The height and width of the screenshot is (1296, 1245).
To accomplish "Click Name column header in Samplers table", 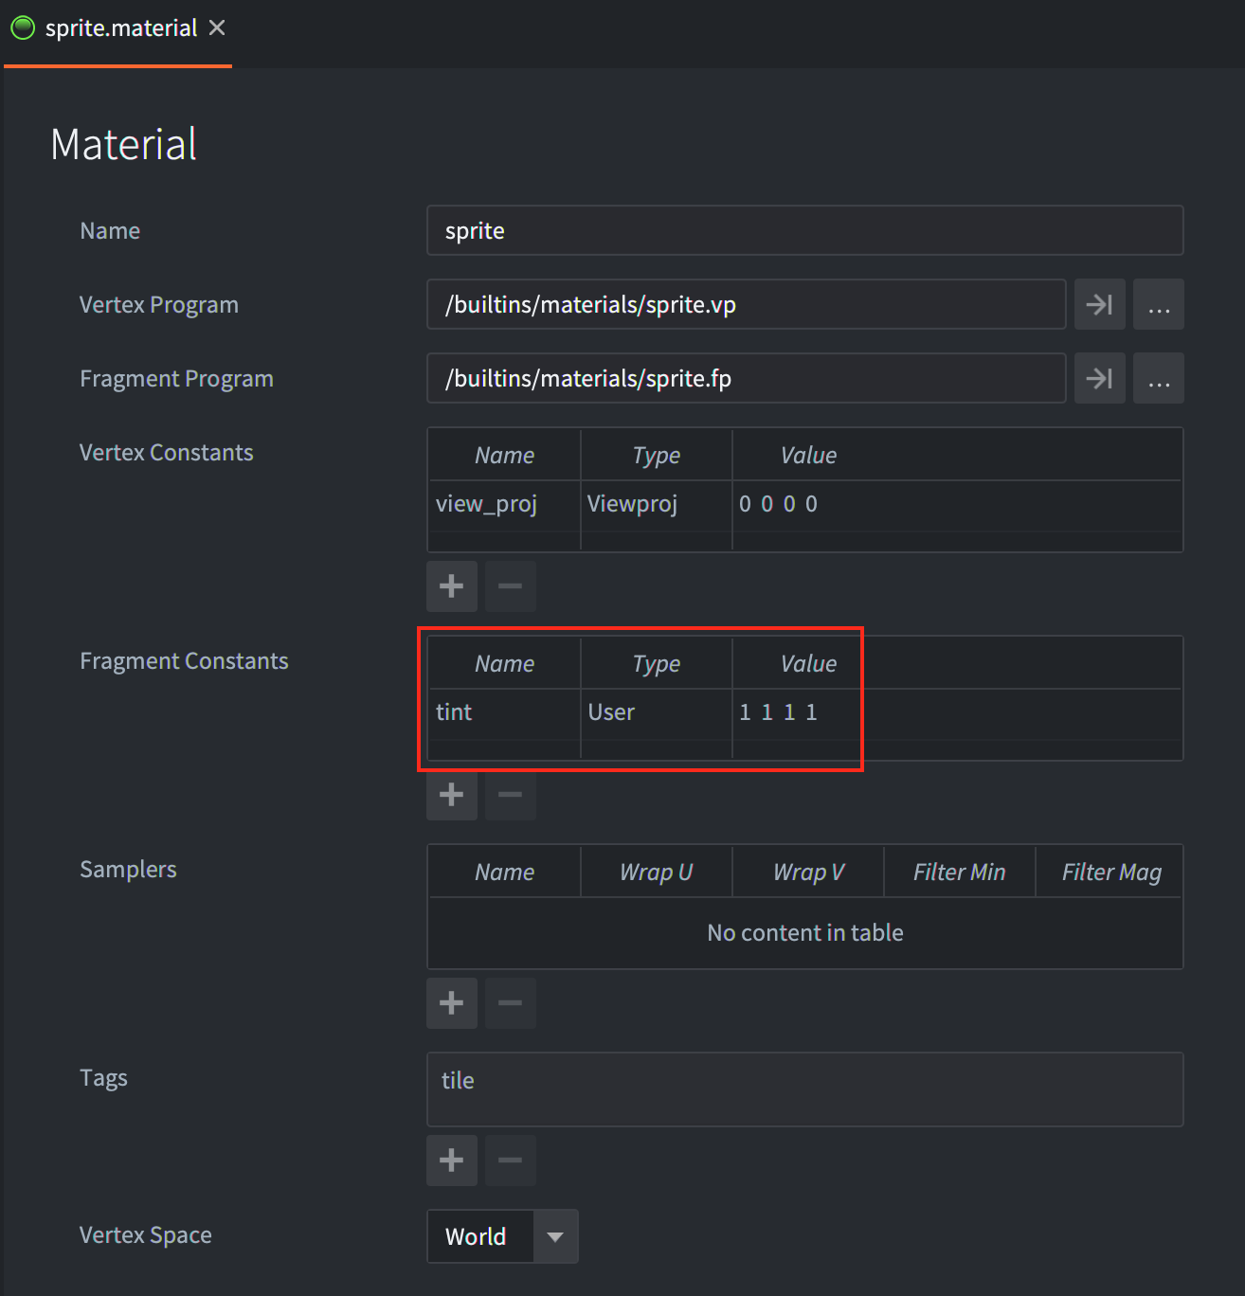I will coord(504,872).
